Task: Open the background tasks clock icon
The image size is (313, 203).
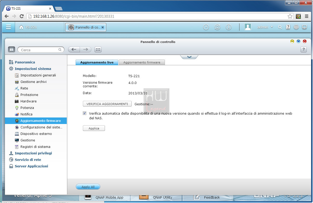Action: [x=206, y=27]
